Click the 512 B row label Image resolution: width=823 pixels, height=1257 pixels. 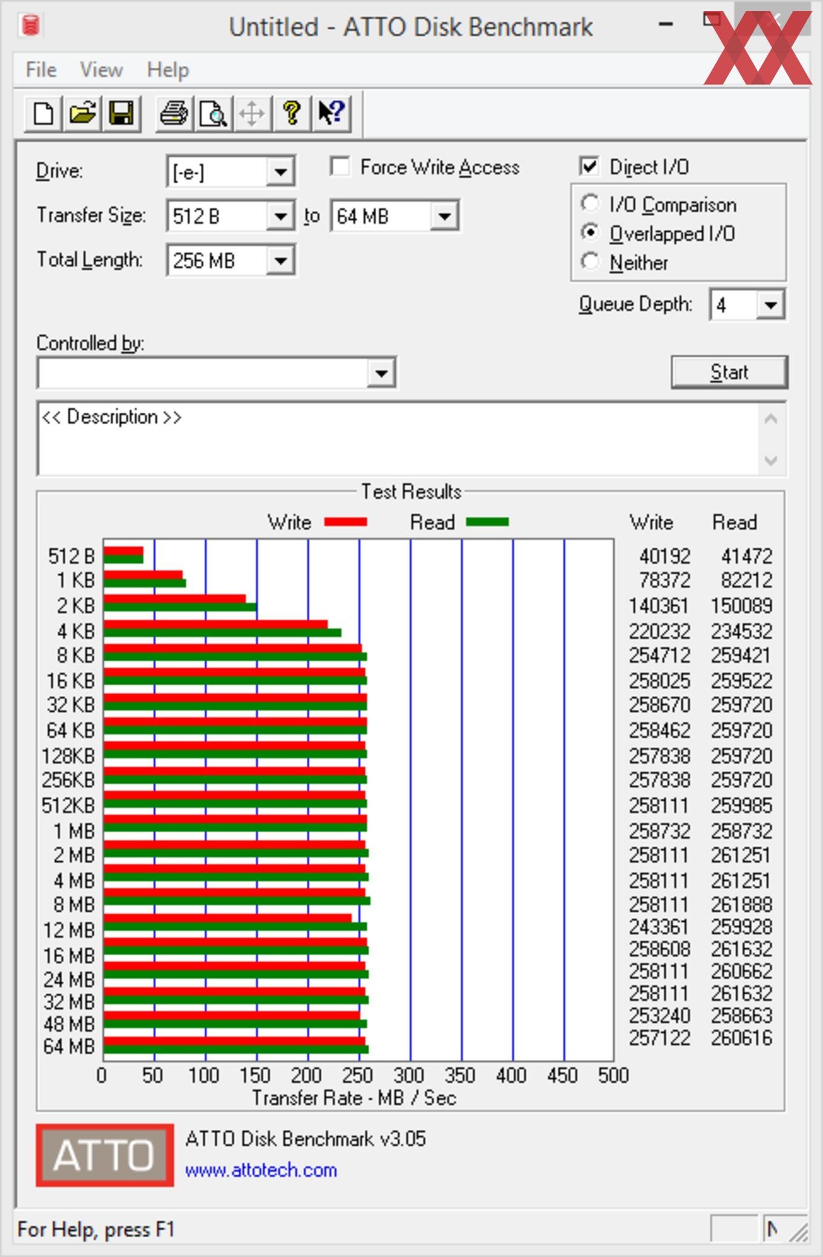(71, 556)
